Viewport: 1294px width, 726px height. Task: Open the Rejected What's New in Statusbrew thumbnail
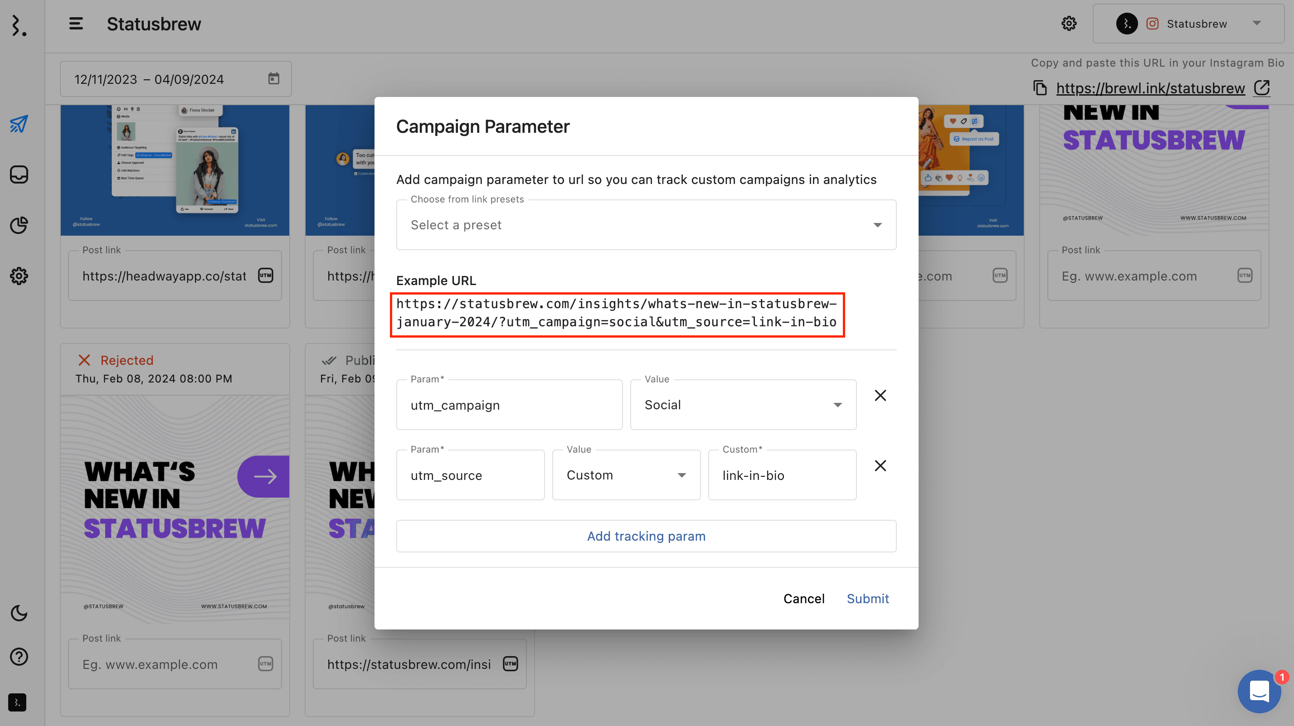click(x=175, y=510)
